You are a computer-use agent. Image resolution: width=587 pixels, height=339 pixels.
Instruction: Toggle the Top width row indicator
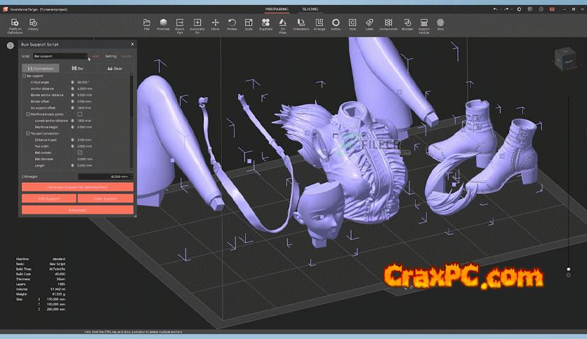click(x=72, y=146)
